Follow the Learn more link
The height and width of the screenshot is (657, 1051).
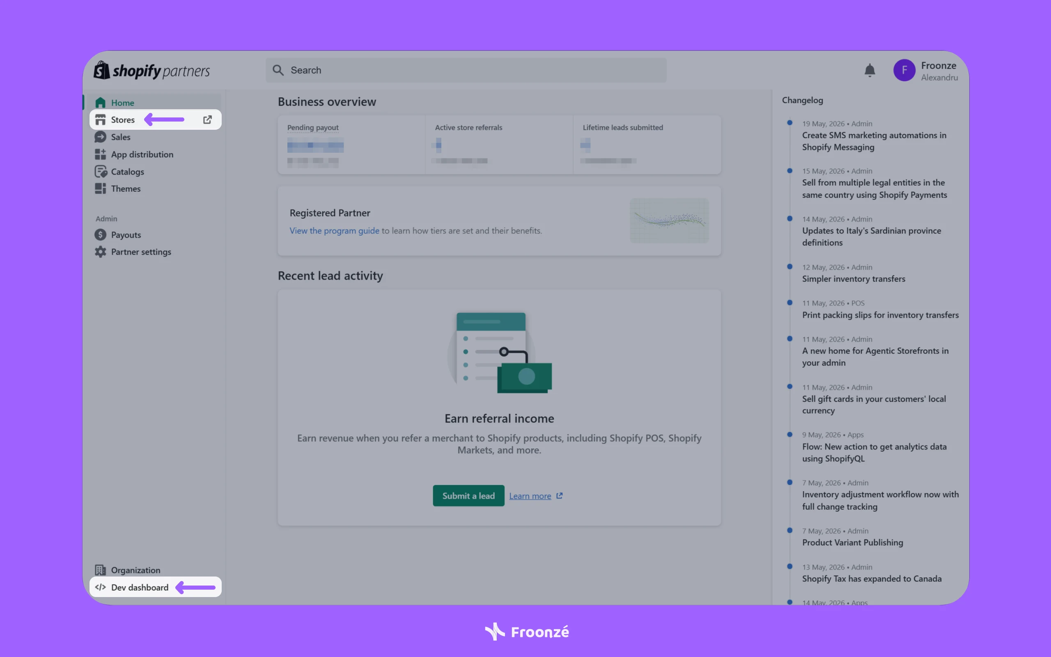point(530,496)
